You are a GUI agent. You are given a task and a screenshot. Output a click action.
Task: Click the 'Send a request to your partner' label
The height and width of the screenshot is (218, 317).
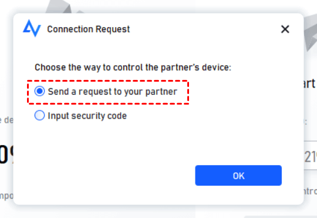coord(112,92)
